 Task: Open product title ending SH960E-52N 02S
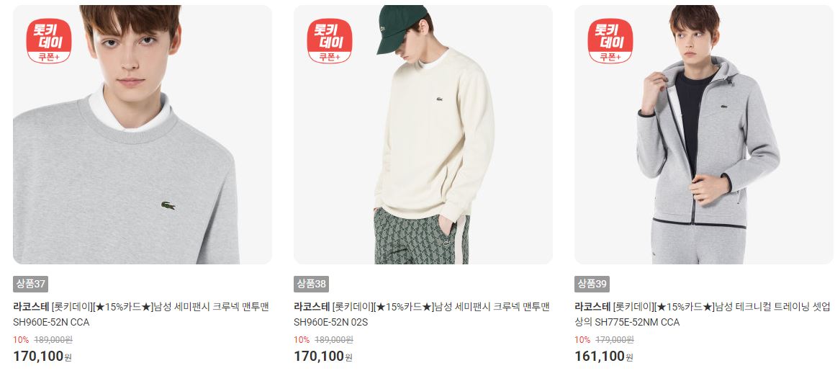pos(422,314)
